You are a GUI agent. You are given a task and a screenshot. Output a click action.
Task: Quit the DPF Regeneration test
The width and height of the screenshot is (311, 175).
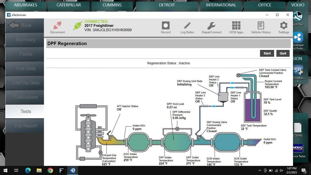click(x=283, y=53)
